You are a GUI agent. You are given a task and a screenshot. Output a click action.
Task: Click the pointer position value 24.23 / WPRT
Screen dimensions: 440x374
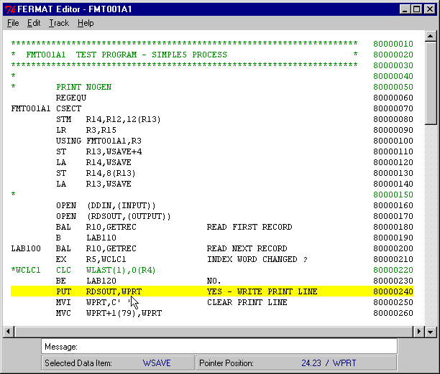tap(329, 363)
